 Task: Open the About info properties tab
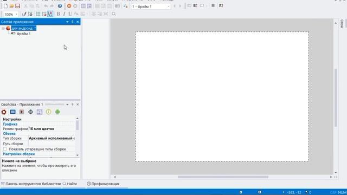point(48,112)
